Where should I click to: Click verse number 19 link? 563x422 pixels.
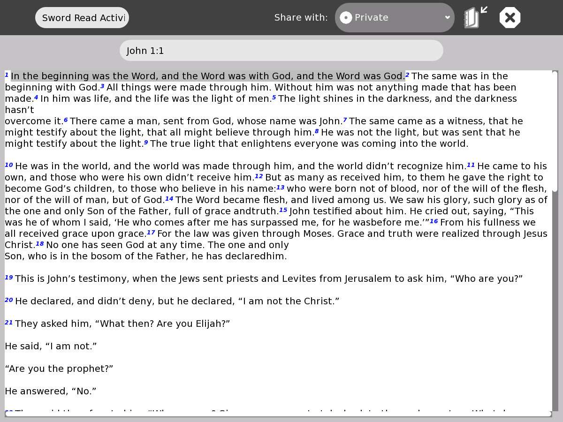pos(9,278)
